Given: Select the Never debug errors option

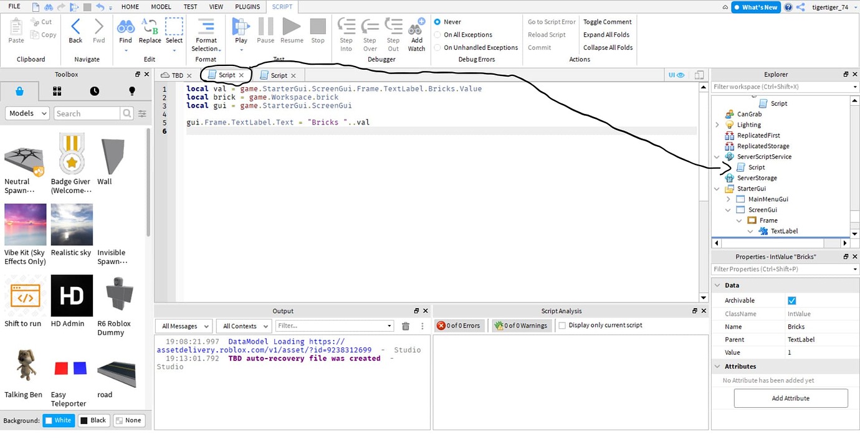Looking at the screenshot, I should pos(437,22).
